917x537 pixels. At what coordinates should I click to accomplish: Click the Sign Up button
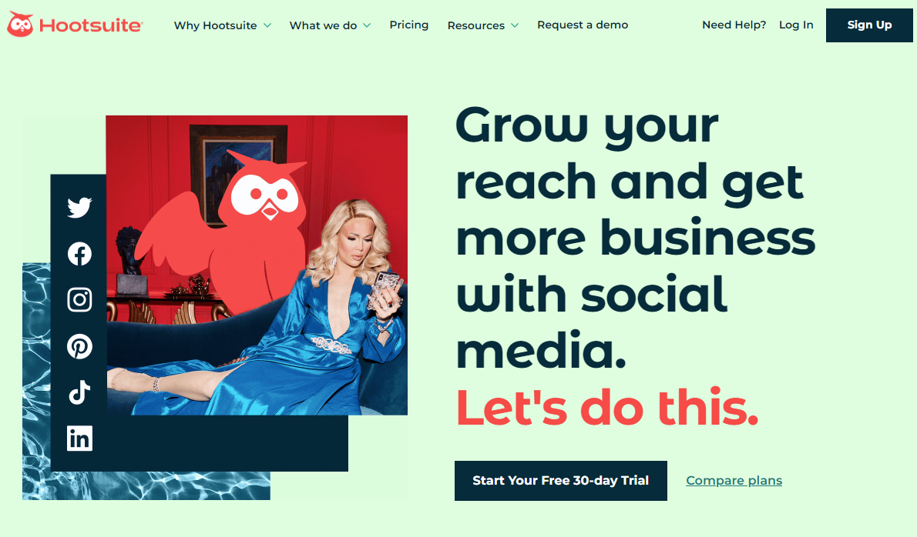pos(869,25)
